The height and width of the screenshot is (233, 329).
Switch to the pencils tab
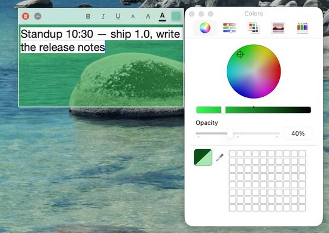pyautogui.click(x=302, y=27)
